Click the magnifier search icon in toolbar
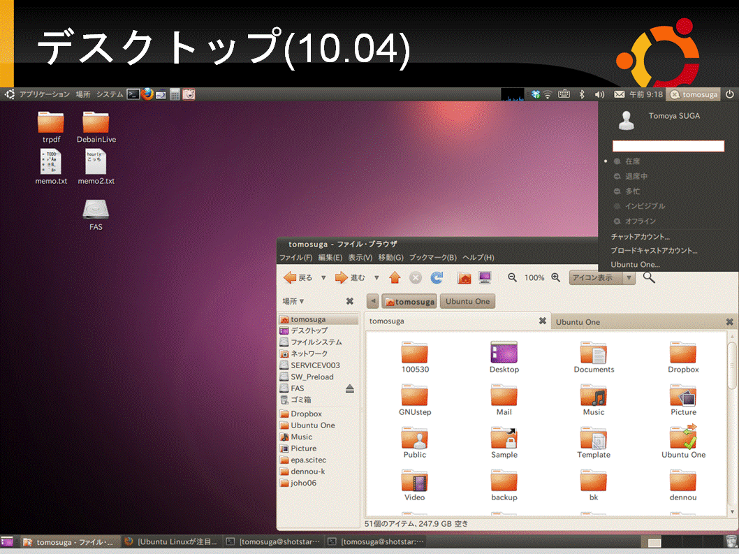 click(649, 278)
